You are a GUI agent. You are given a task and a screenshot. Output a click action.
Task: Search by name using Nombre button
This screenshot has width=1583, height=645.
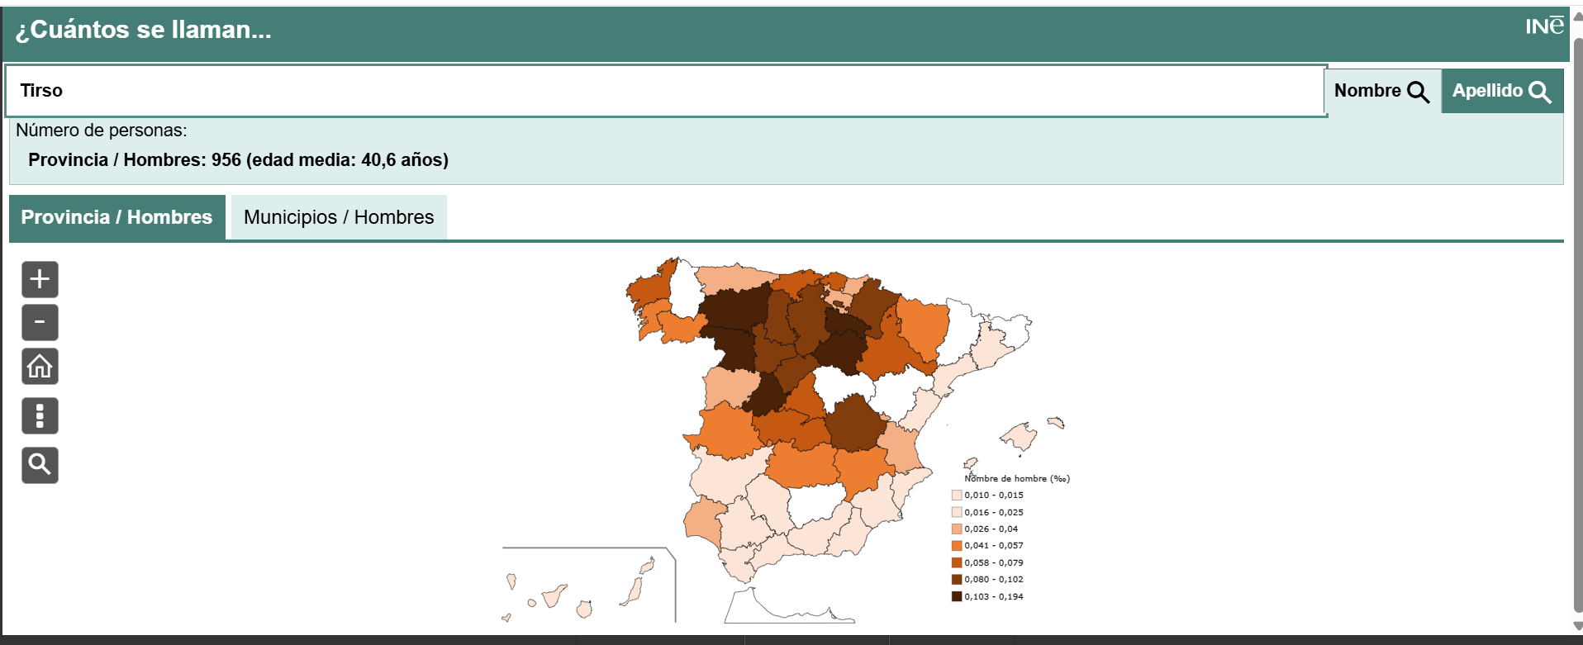coord(1381,91)
